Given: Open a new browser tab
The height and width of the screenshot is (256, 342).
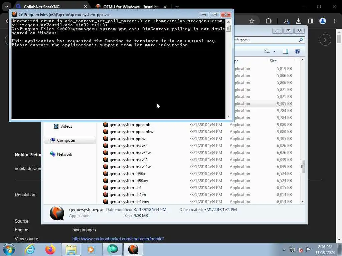Looking at the screenshot, I should [x=177, y=7].
